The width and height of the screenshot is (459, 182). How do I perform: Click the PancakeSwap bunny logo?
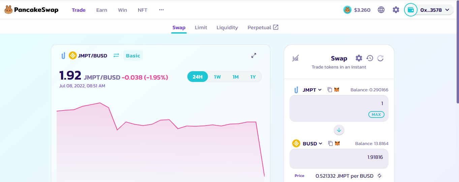pyautogui.click(x=8, y=10)
